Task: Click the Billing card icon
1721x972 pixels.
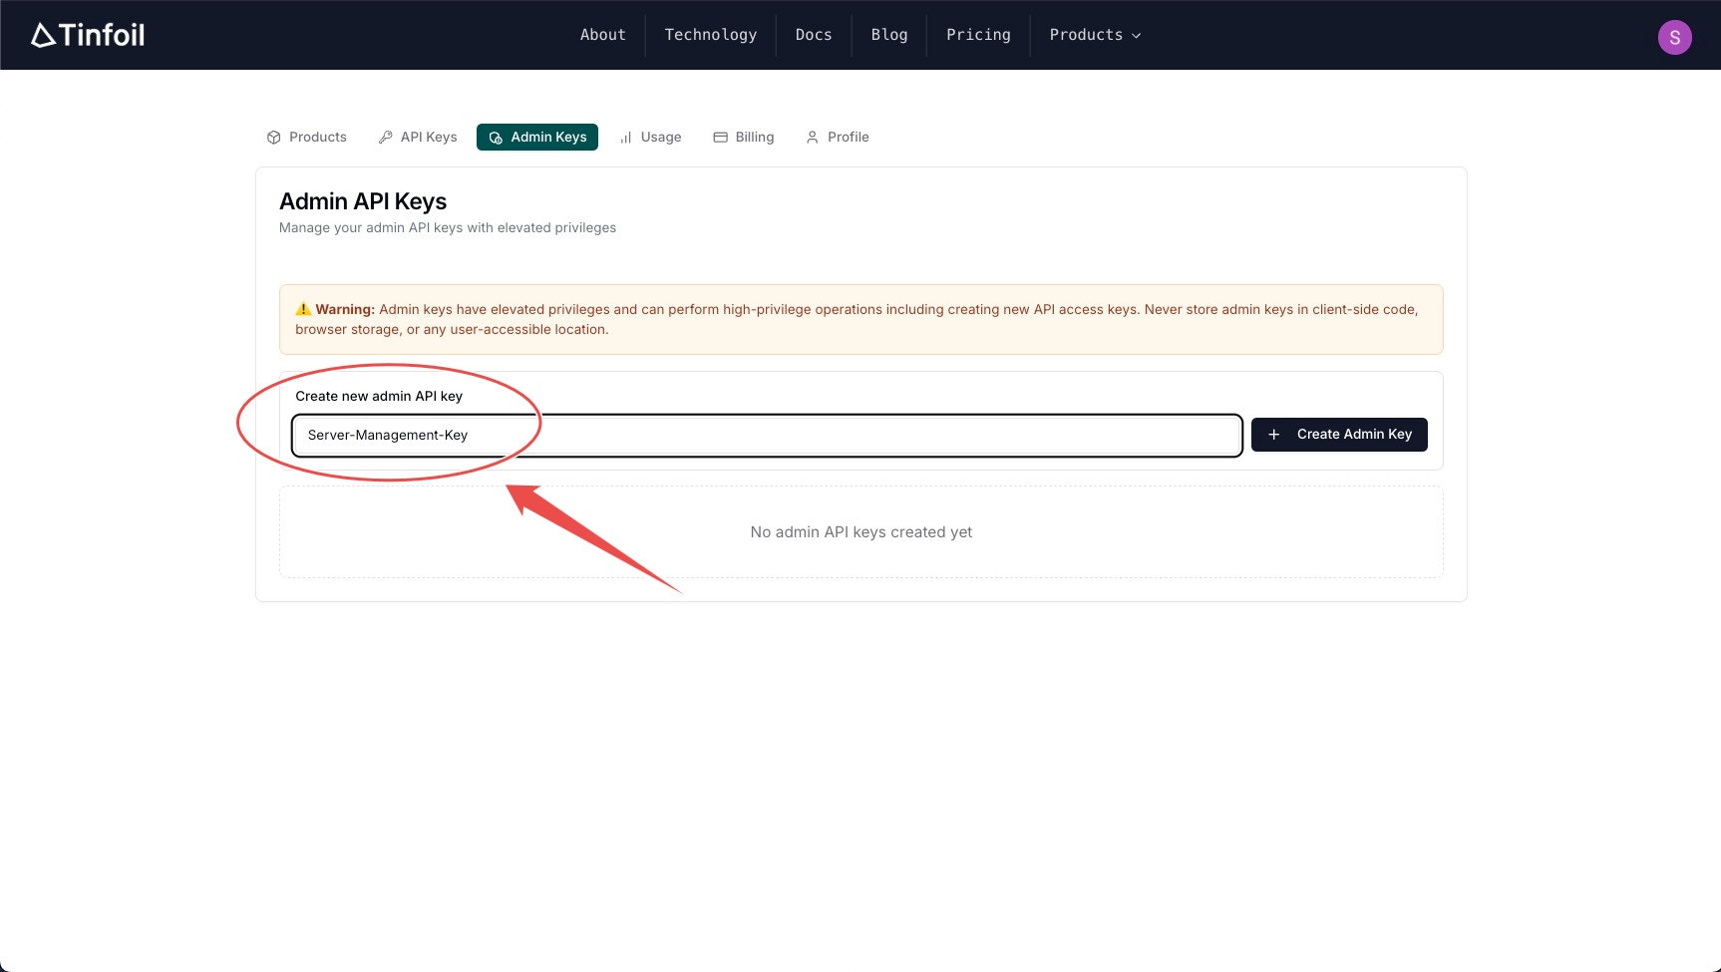Action: click(x=720, y=138)
